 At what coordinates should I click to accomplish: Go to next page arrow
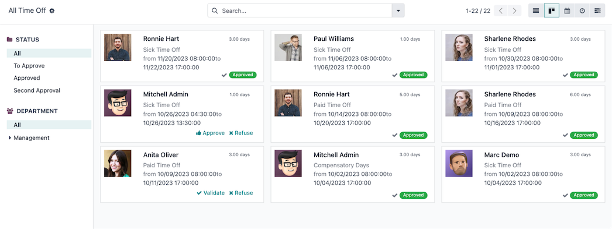tap(515, 11)
